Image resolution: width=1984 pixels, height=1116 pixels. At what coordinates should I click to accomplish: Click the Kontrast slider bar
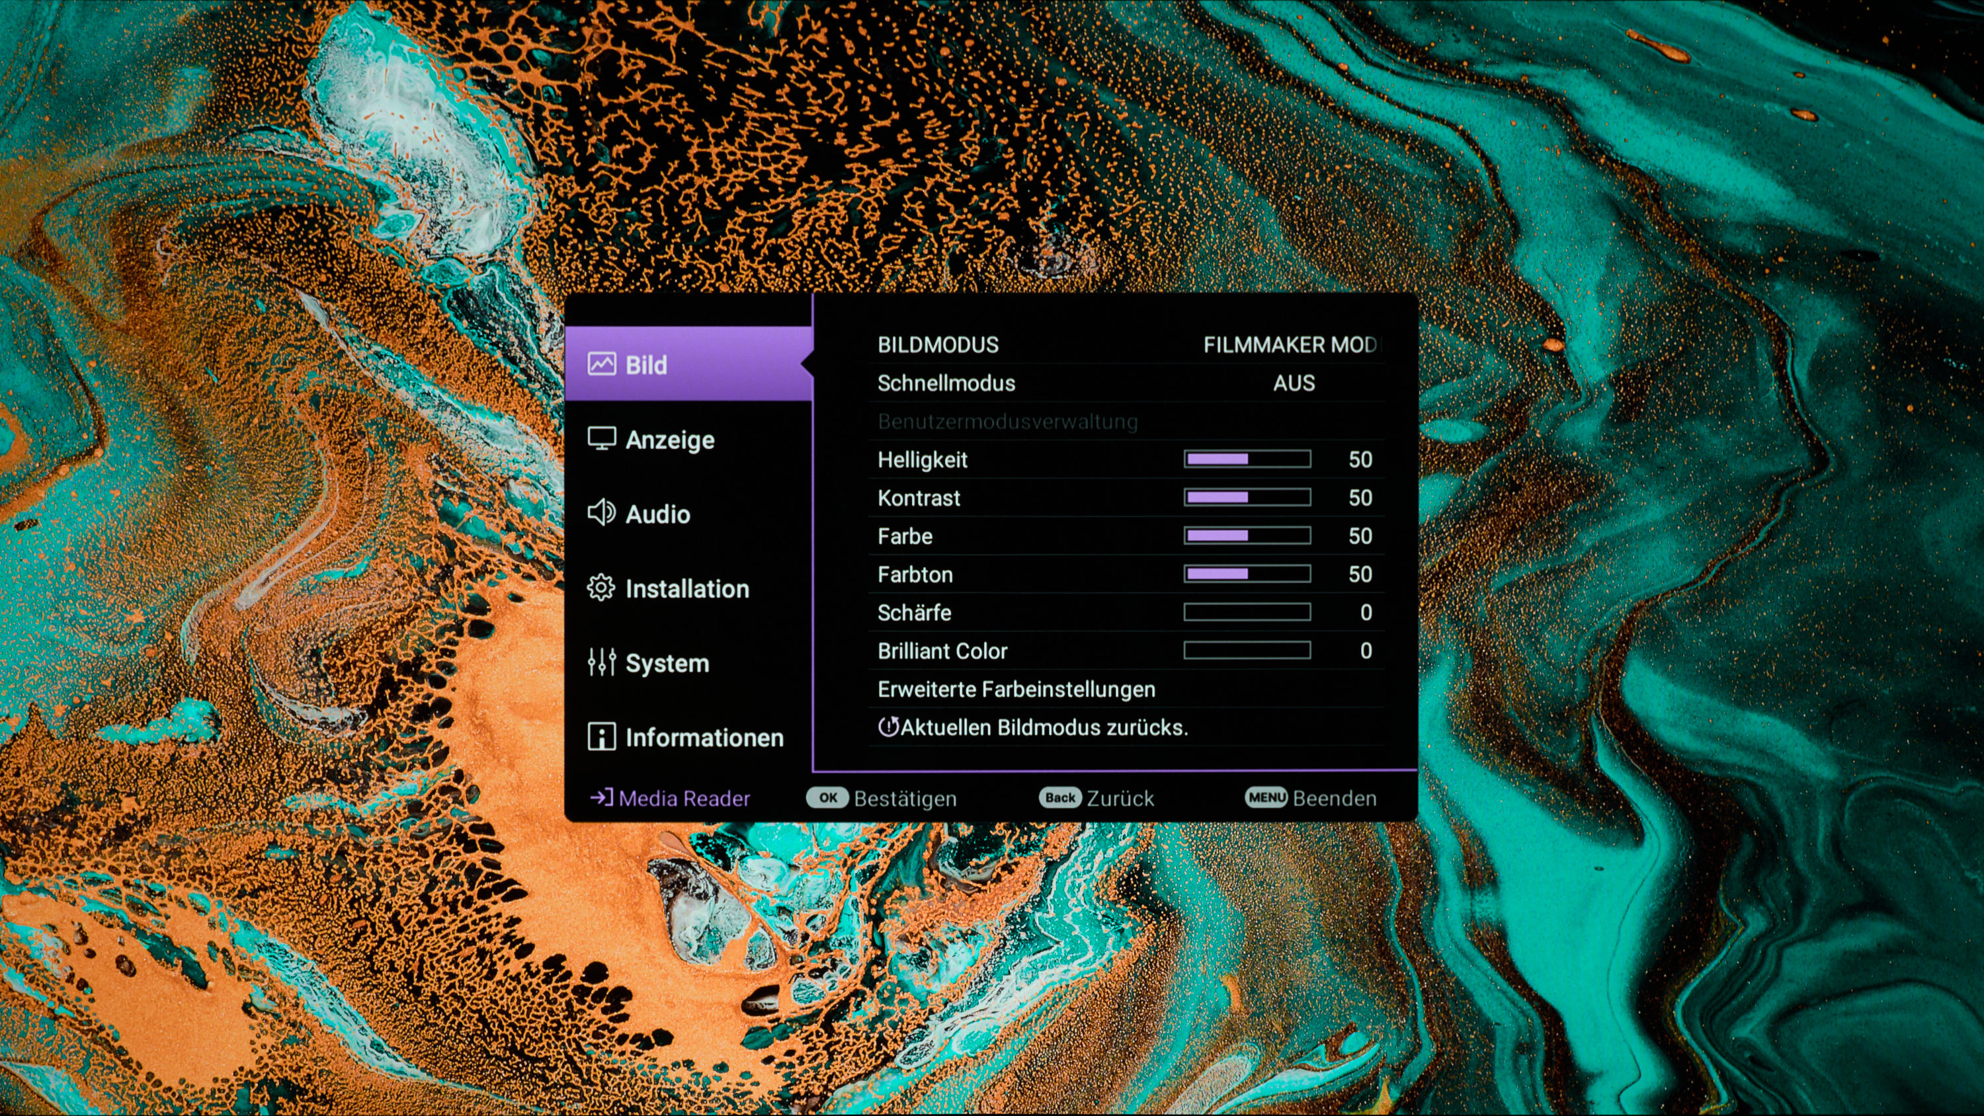tap(1247, 498)
